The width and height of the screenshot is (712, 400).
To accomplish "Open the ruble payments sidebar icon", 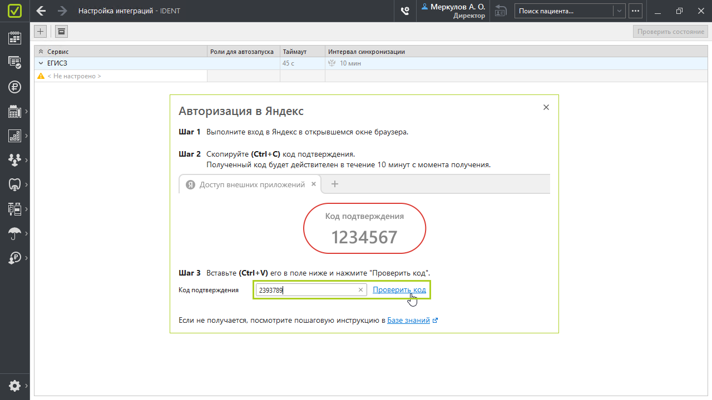I will (x=14, y=87).
